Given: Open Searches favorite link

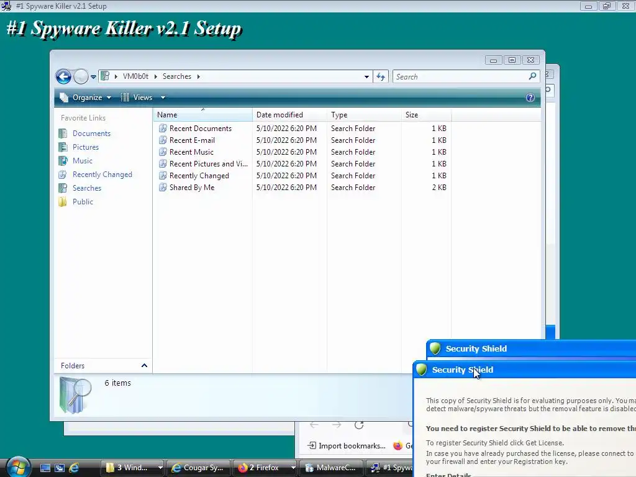Looking at the screenshot, I should click(87, 188).
